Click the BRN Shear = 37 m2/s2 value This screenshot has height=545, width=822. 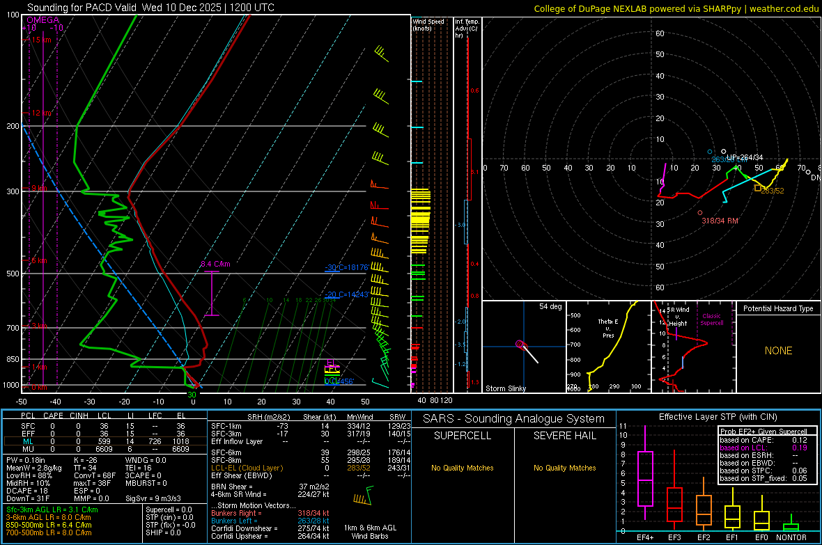tap(270, 487)
